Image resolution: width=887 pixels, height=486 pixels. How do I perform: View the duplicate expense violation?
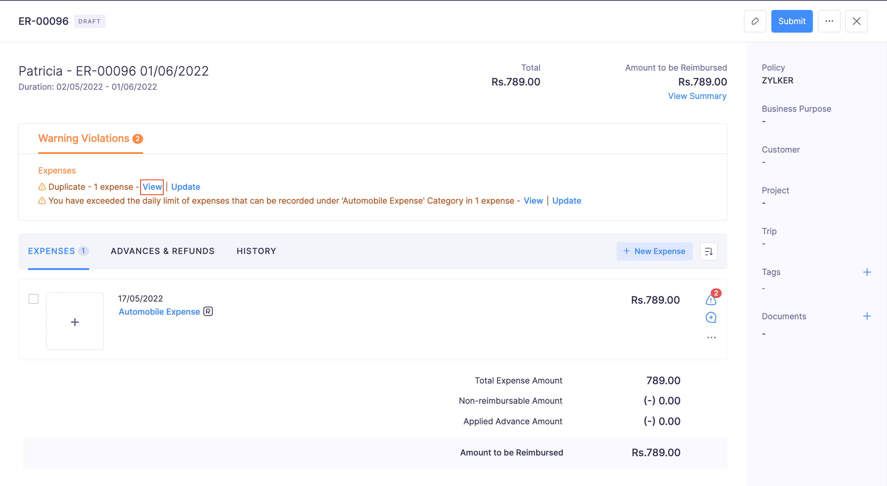pos(152,187)
